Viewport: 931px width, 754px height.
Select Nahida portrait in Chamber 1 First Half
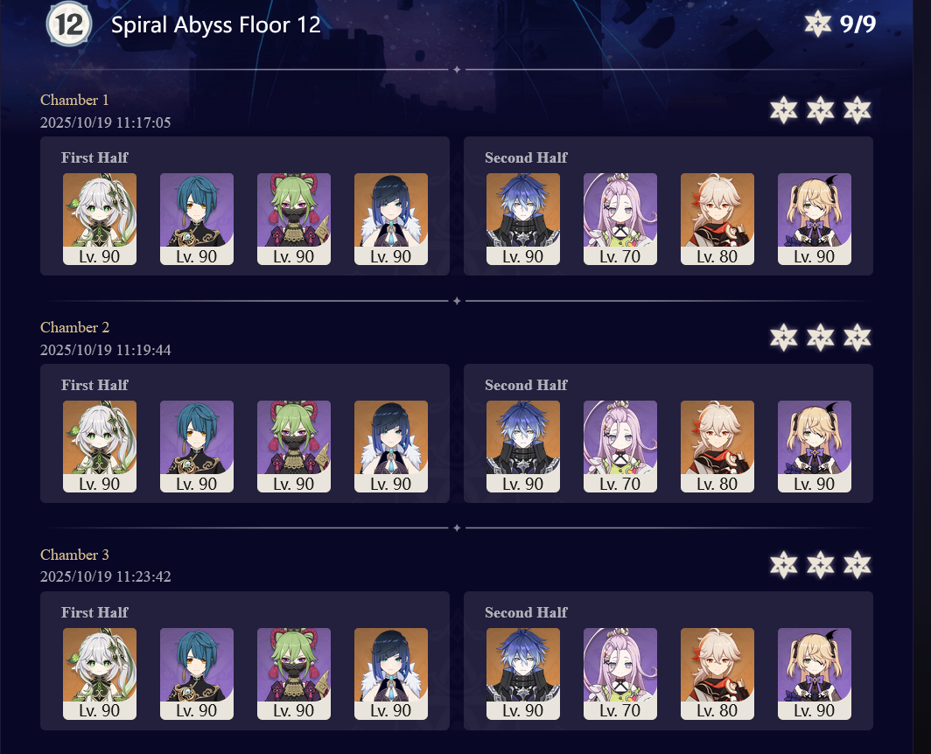(100, 219)
